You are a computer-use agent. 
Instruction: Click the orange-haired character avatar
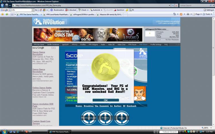tap(140, 93)
